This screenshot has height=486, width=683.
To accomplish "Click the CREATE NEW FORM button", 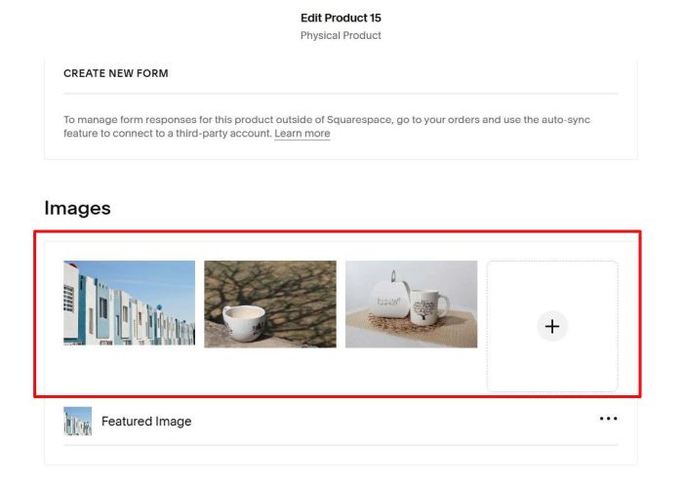I will click(116, 73).
